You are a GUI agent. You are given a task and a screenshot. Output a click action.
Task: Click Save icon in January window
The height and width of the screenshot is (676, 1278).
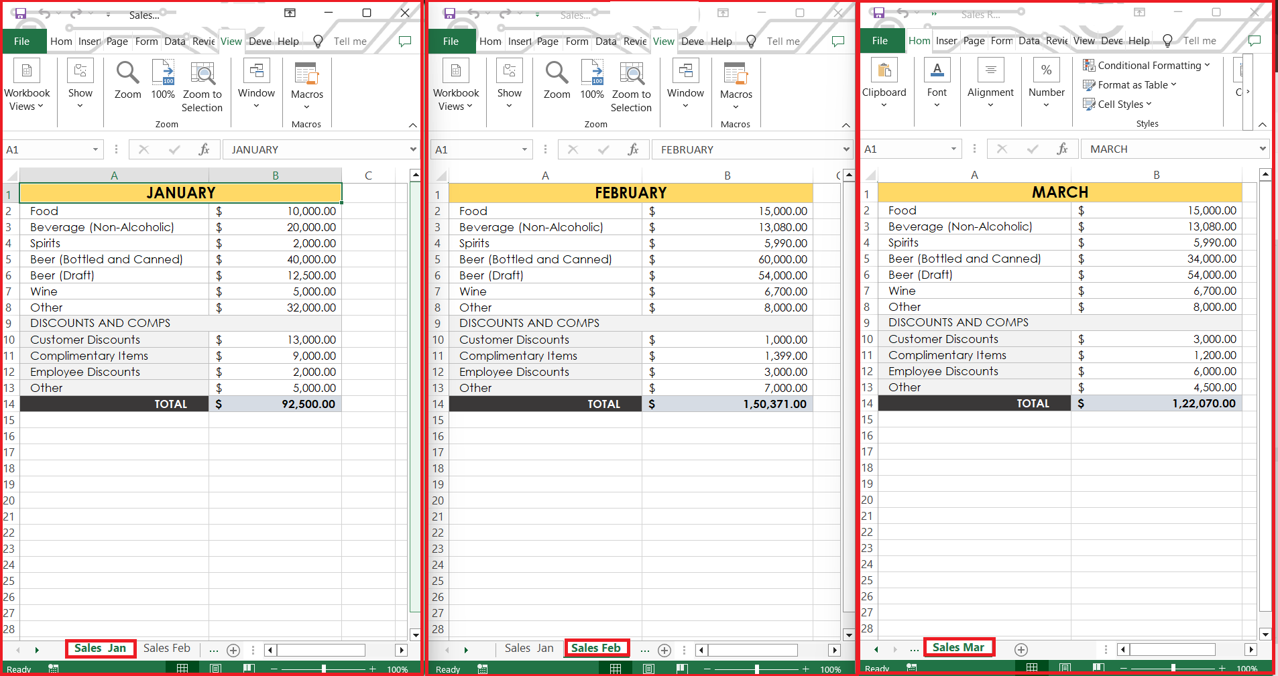(20, 13)
